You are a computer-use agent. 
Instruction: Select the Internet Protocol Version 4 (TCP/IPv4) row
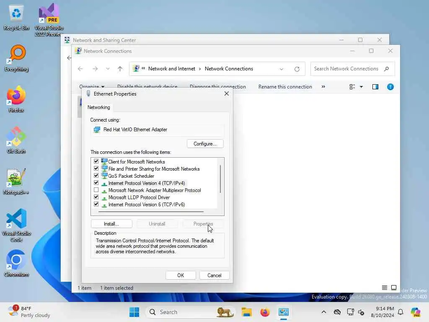click(x=147, y=183)
